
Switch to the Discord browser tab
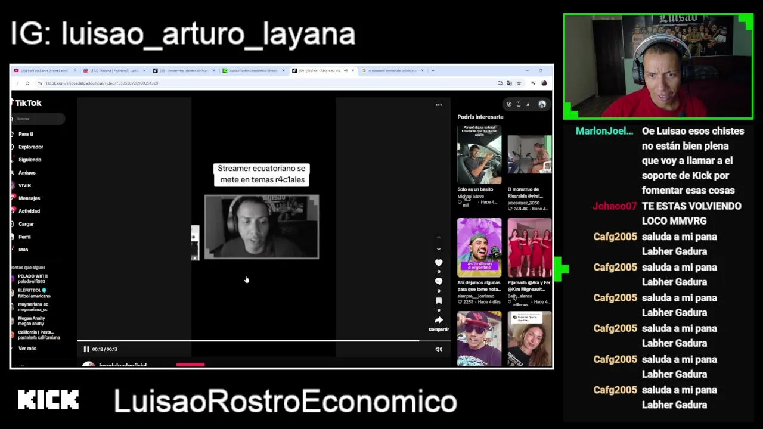[x=115, y=71]
